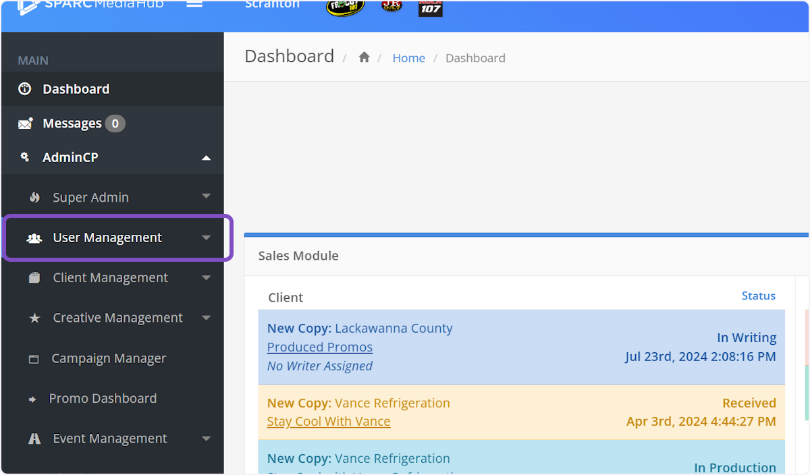Expand the Event Management submenu arrow

coord(207,439)
